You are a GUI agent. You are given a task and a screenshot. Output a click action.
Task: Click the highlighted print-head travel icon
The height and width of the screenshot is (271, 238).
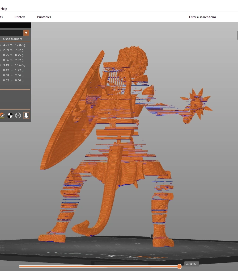[26, 115]
